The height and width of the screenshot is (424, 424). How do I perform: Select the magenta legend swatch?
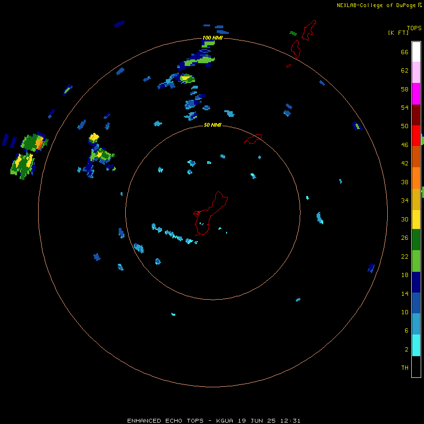point(416,94)
